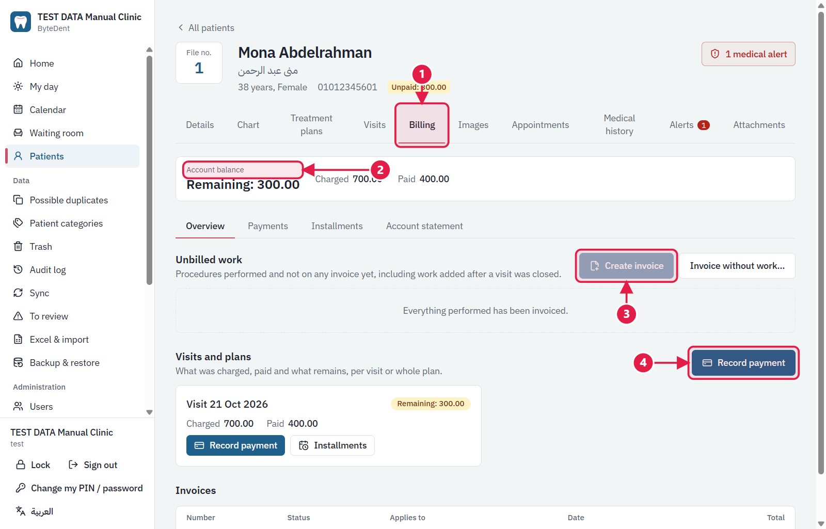
Task: Click the key icon for PIN change
Action: click(21, 488)
